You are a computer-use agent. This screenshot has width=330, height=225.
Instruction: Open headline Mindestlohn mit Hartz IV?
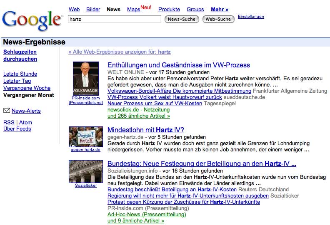(145, 130)
